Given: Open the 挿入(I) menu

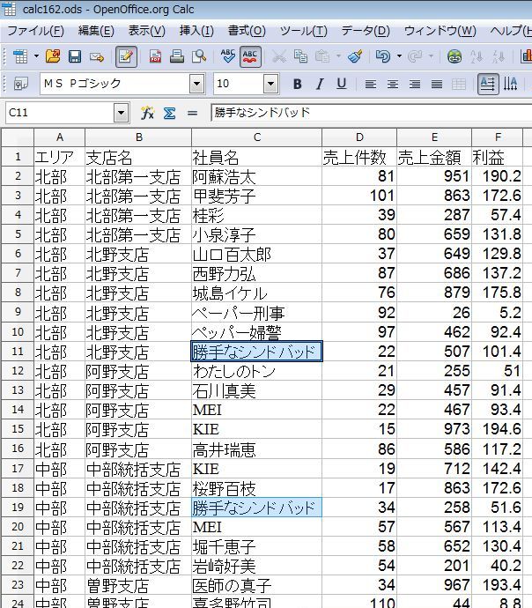Looking at the screenshot, I should pos(196,31).
